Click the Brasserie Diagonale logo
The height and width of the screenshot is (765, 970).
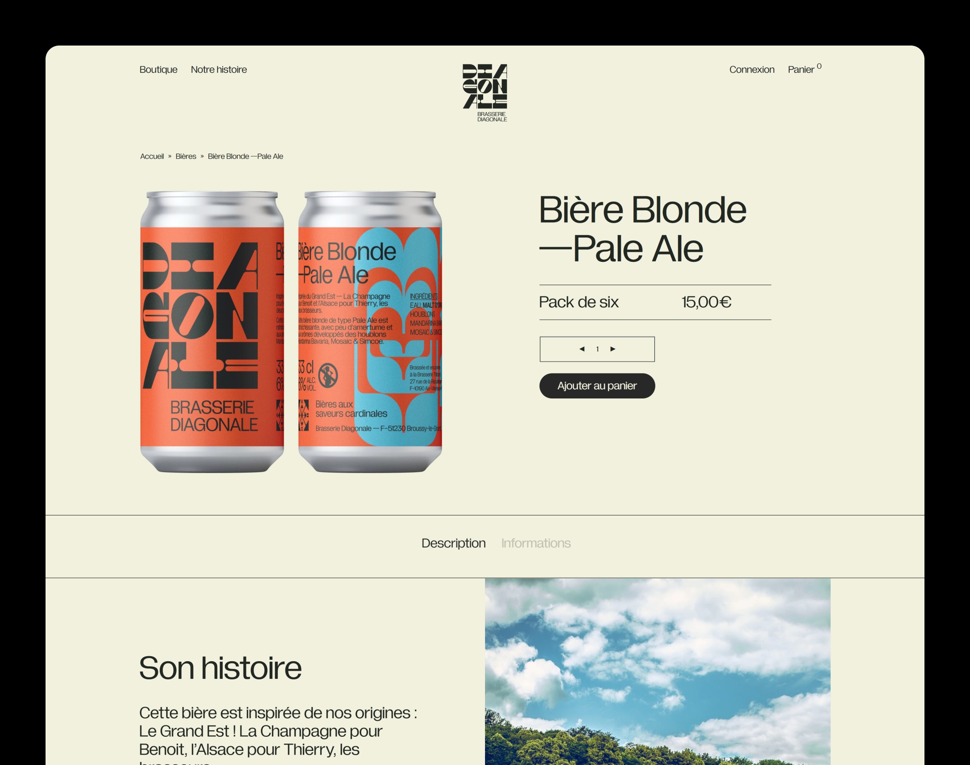pyautogui.click(x=485, y=93)
